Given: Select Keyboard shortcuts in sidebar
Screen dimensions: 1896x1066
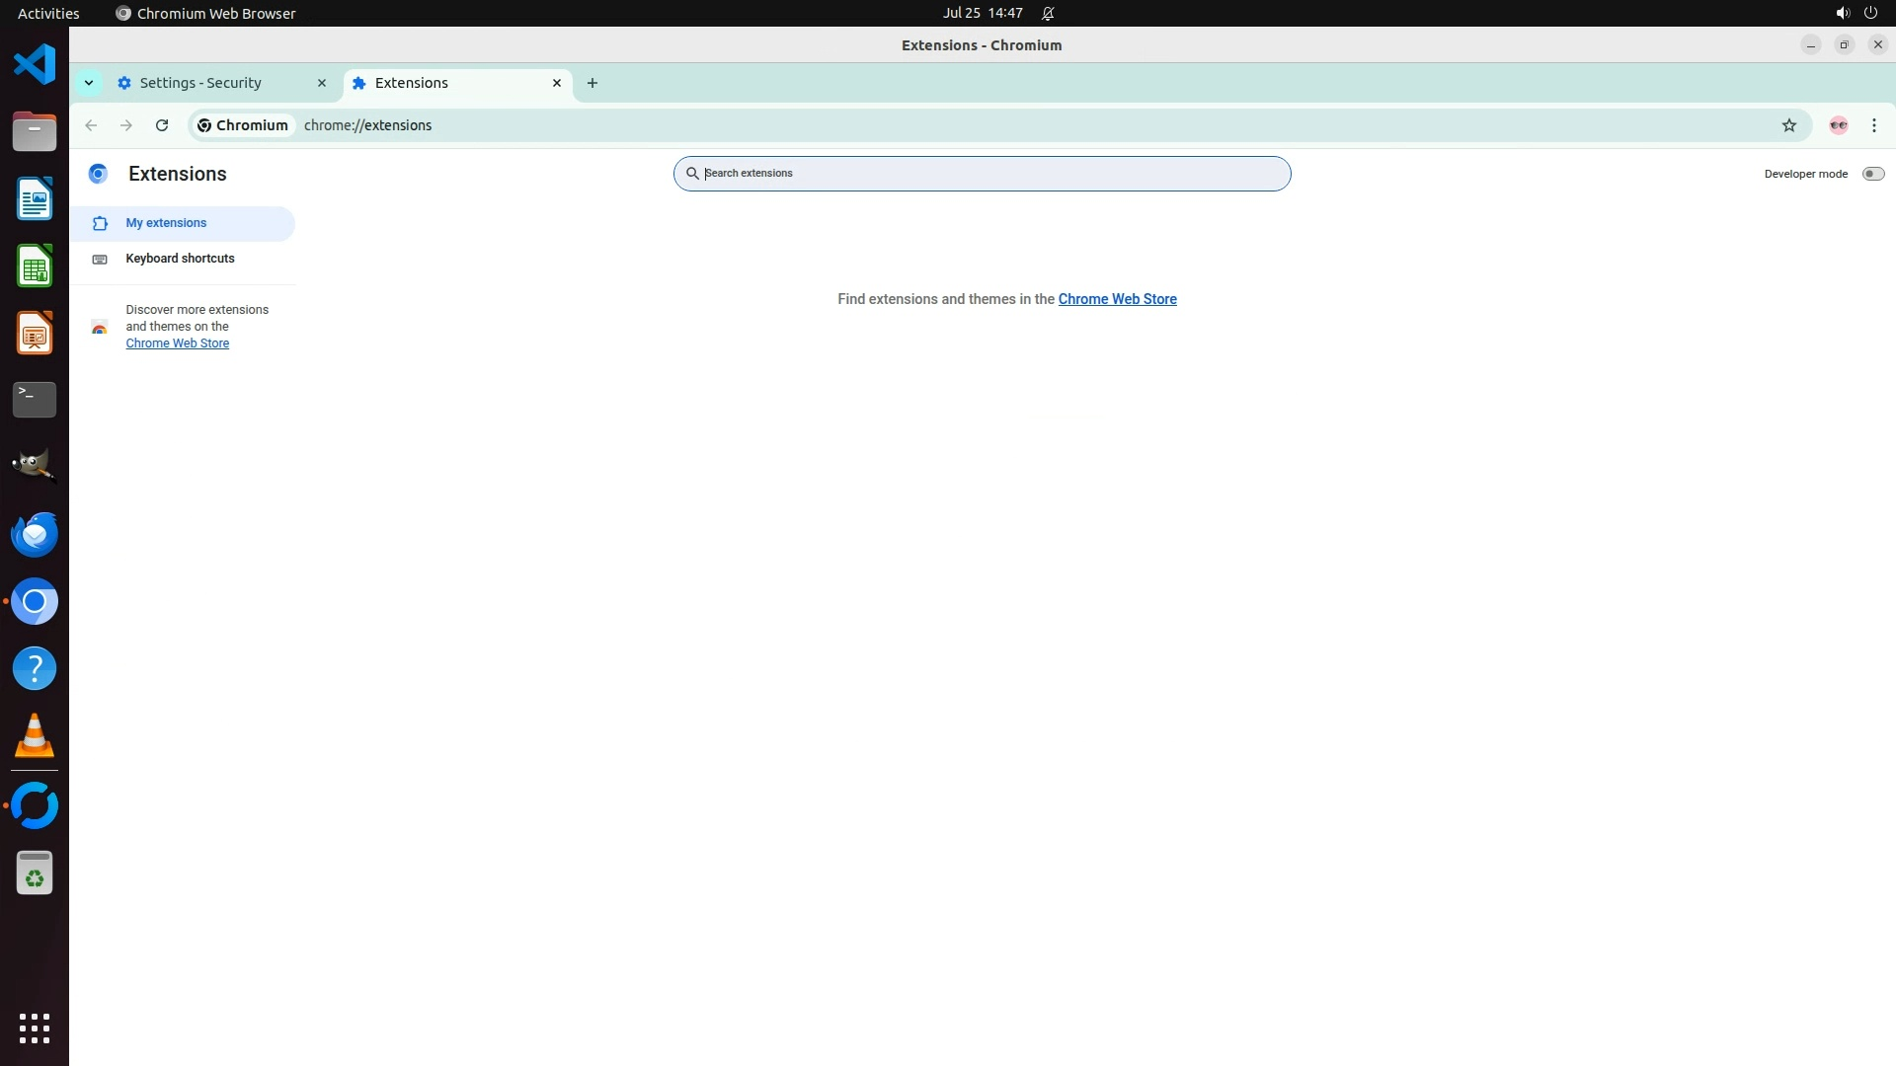Looking at the screenshot, I should tap(180, 259).
